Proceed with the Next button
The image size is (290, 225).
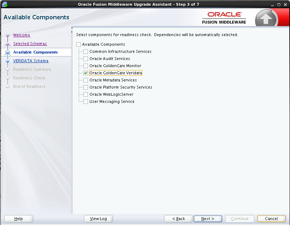(208, 219)
